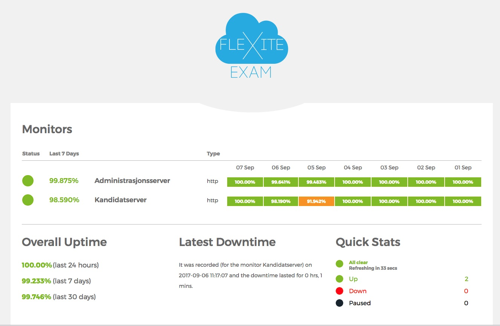The width and height of the screenshot is (500, 326).
Task: Click Kandidatserver 98.590% uptime value
Action: click(64, 200)
